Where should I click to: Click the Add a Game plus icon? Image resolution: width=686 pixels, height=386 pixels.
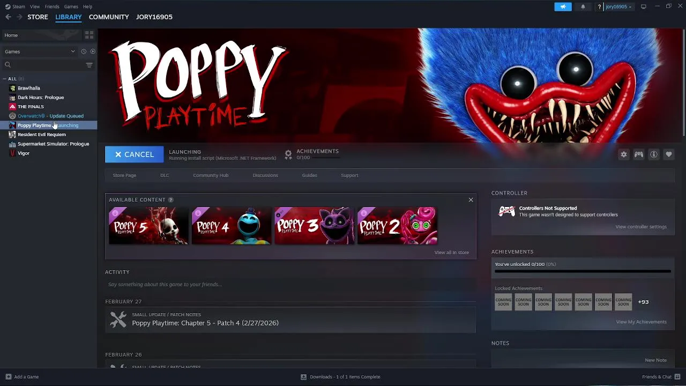[x=8, y=377]
